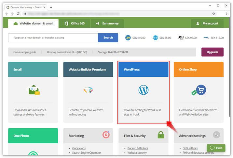Image resolution: width=233 pixels, height=158 pixels.
Task: Open a new browser tab
Action: click(x=51, y=7)
